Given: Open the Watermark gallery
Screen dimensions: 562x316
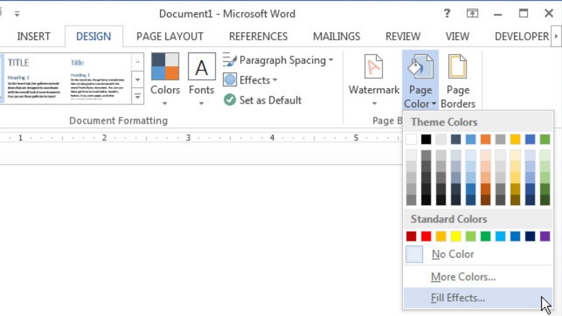Looking at the screenshot, I should pyautogui.click(x=374, y=80).
